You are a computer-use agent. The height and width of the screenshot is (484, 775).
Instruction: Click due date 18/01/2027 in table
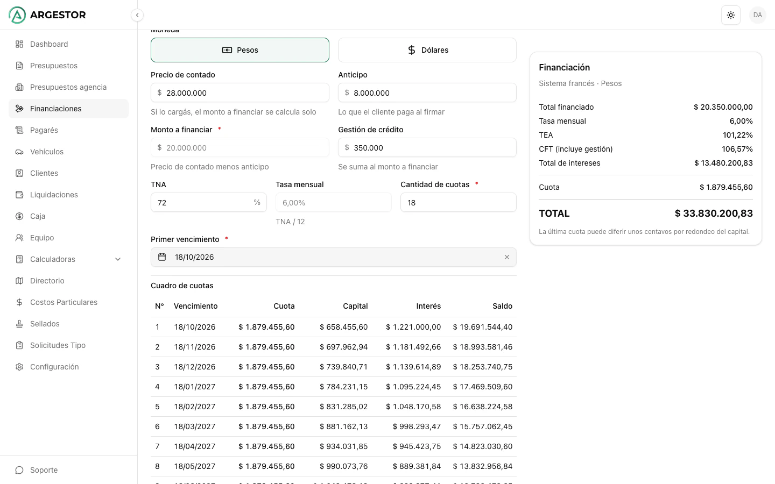coord(195,387)
